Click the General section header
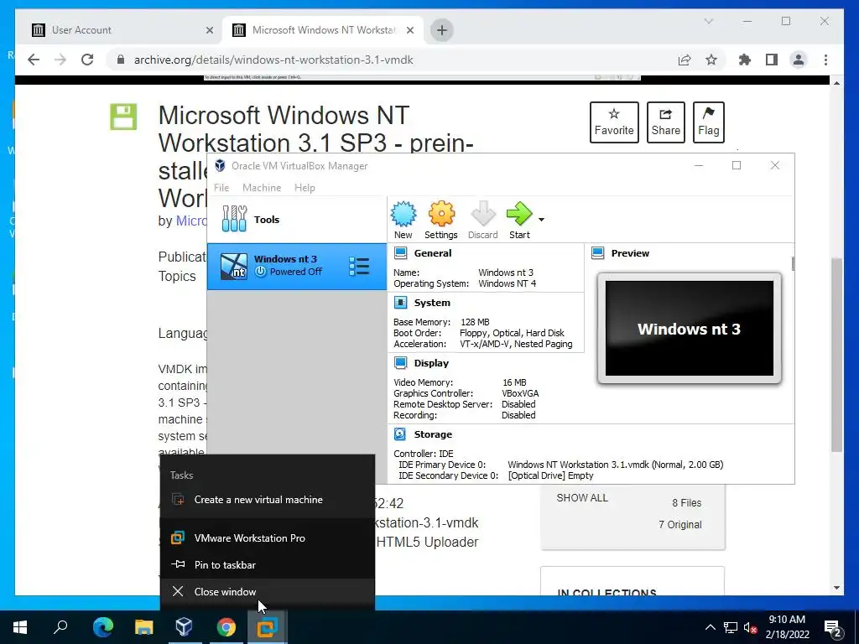Image resolution: width=859 pixels, height=644 pixels. [433, 253]
